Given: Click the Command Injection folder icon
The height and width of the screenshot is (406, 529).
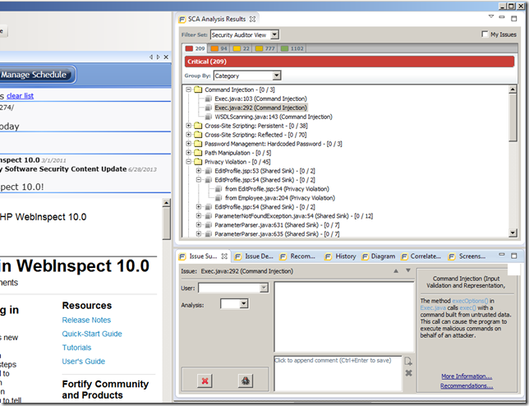Looking at the screenshot, I should point(198,90).
